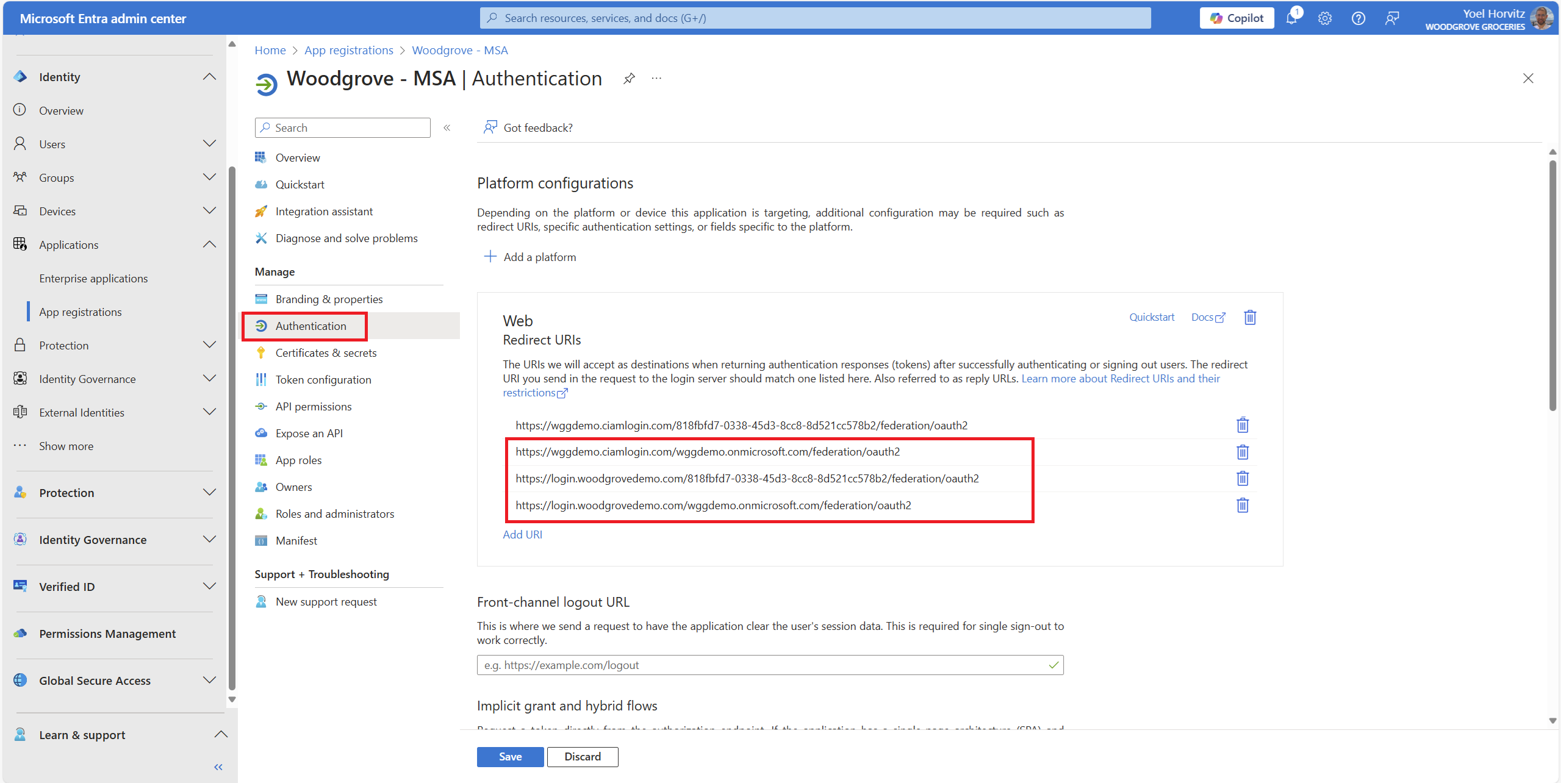
Task: Collapse the app resource menu pane
Action: pyautogui.click(x=447, y=127)
